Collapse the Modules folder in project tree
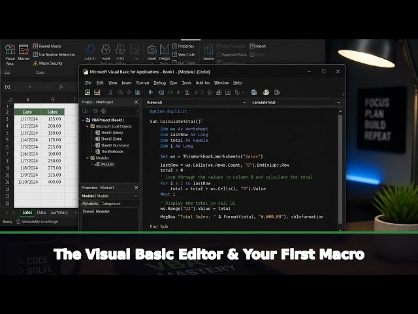The height and width of the screenshot is (314, 418). [x=87, y=158]
